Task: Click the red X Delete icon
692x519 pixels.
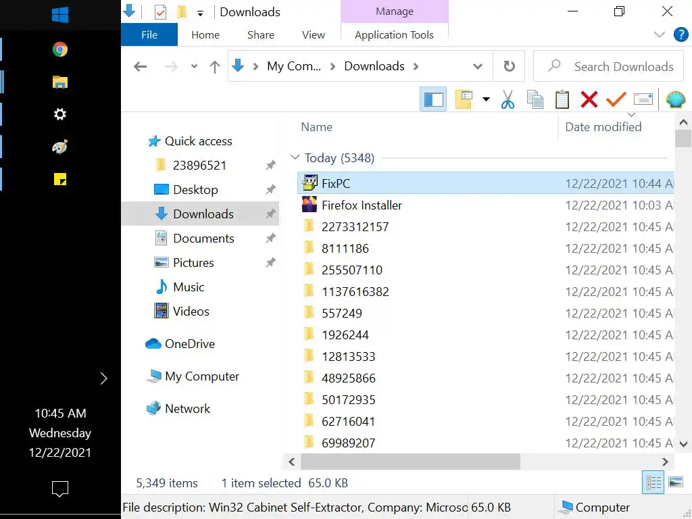Action: [x=589, y=99]
